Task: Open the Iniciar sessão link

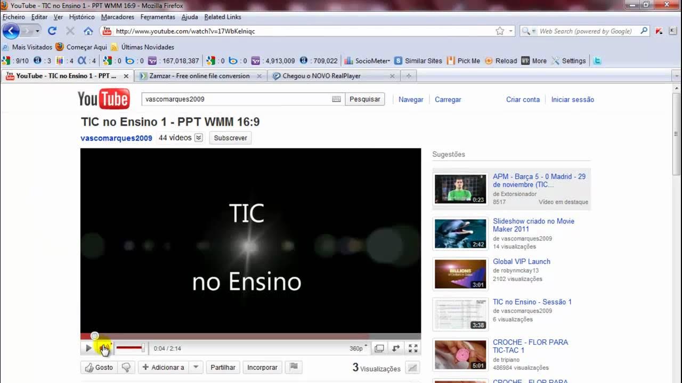Action: pyautogui.click(x=572, y=99)
